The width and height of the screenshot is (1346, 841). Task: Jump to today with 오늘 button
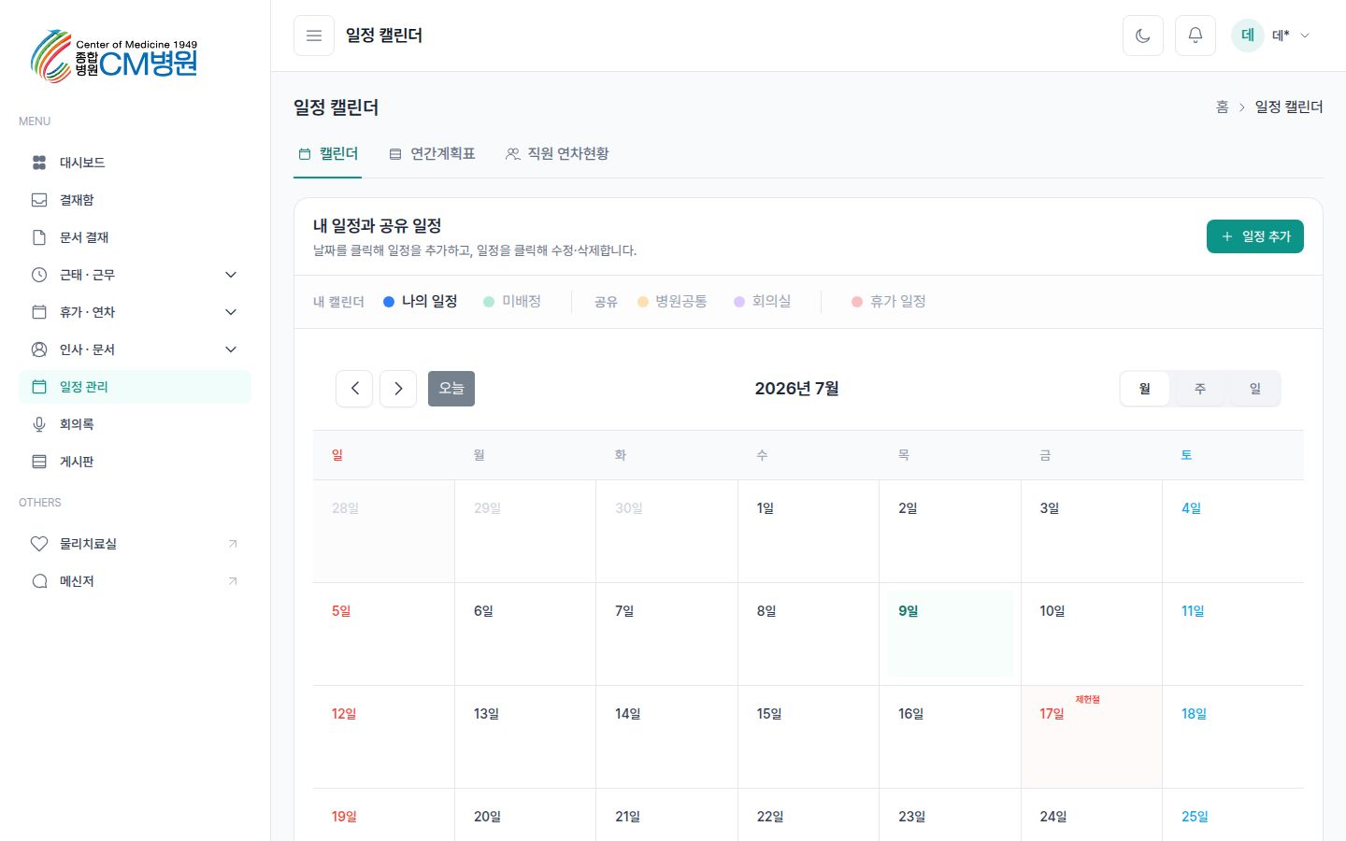pos(451,389)
